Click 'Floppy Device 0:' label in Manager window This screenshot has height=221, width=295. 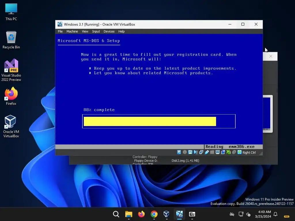(x=145, y=161)
